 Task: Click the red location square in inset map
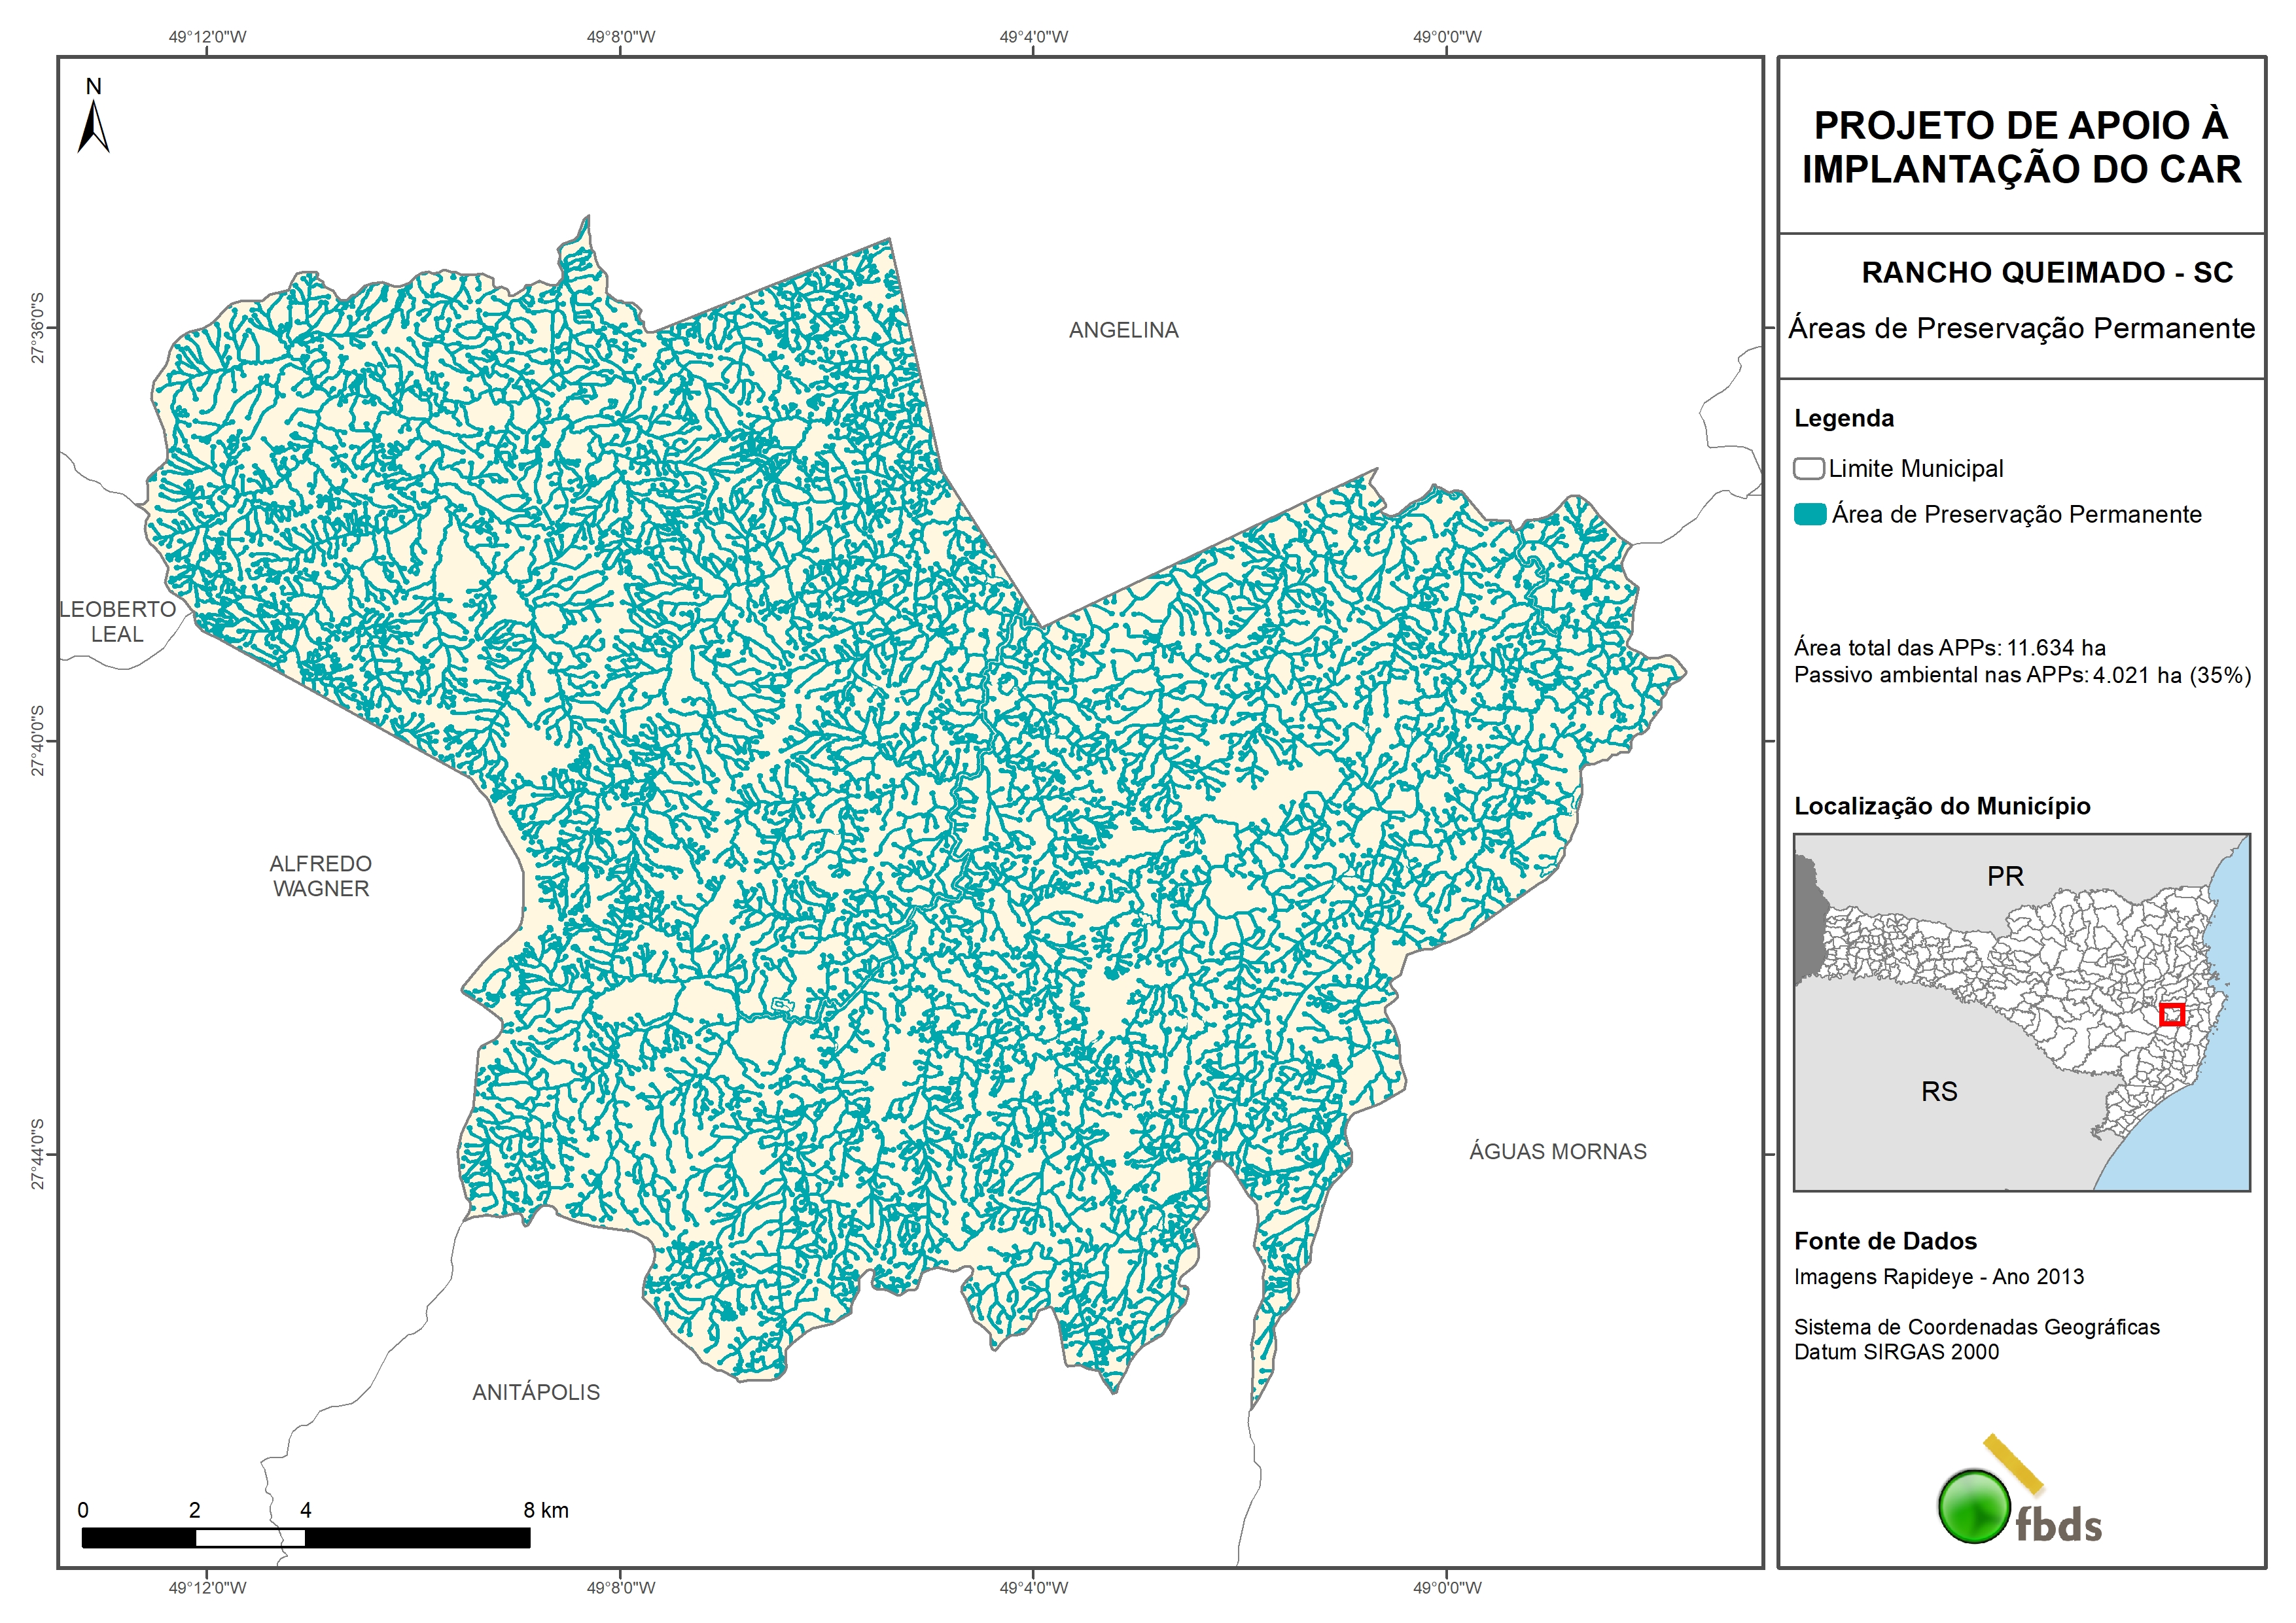(x=2171, y=1014)
